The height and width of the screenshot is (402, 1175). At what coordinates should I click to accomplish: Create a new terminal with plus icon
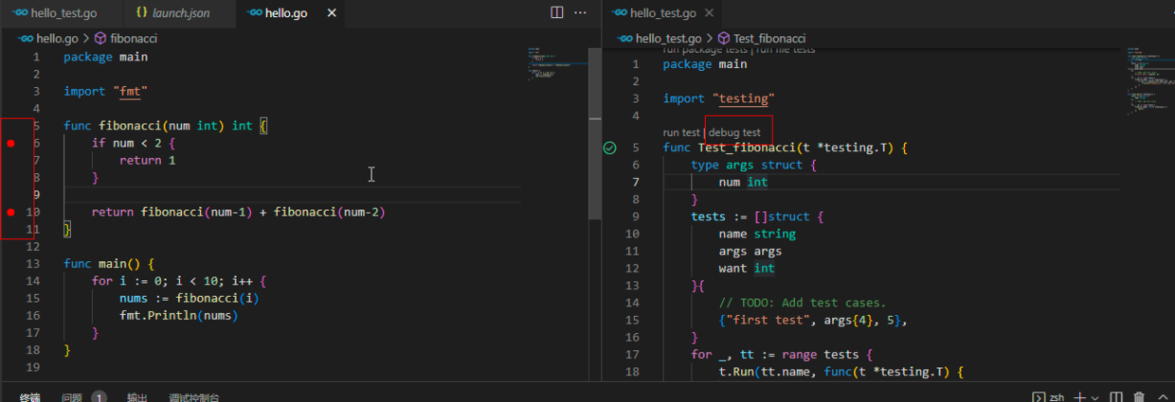[x=1078, y=398]
